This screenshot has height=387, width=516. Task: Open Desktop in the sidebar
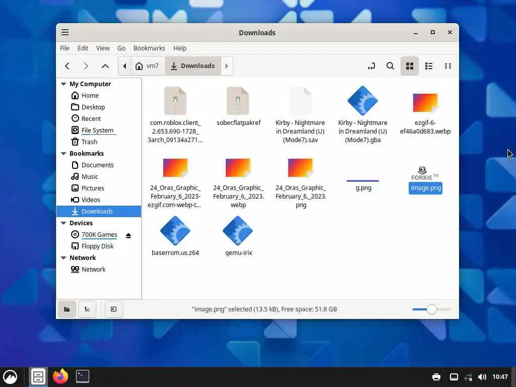click(x=99, y=107)
